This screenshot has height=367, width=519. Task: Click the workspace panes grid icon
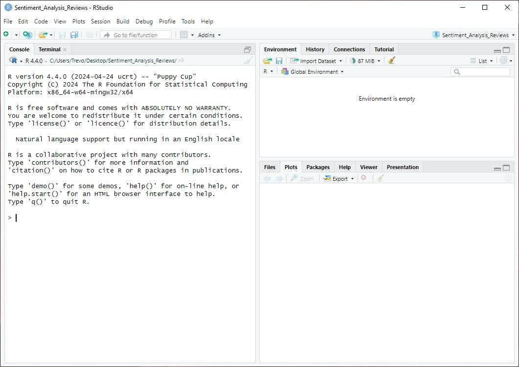pyautogui.click(x=184, y=35)
